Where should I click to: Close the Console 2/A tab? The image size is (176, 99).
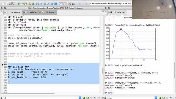[109, 12]
